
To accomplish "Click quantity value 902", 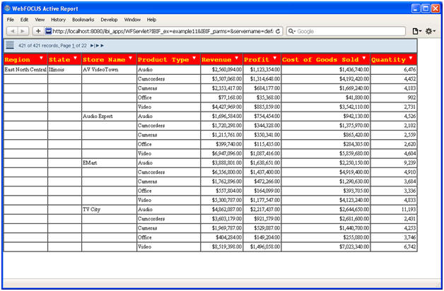I will tap(411, 97).
